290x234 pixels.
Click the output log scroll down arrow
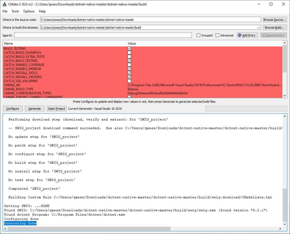coord(285,224)
